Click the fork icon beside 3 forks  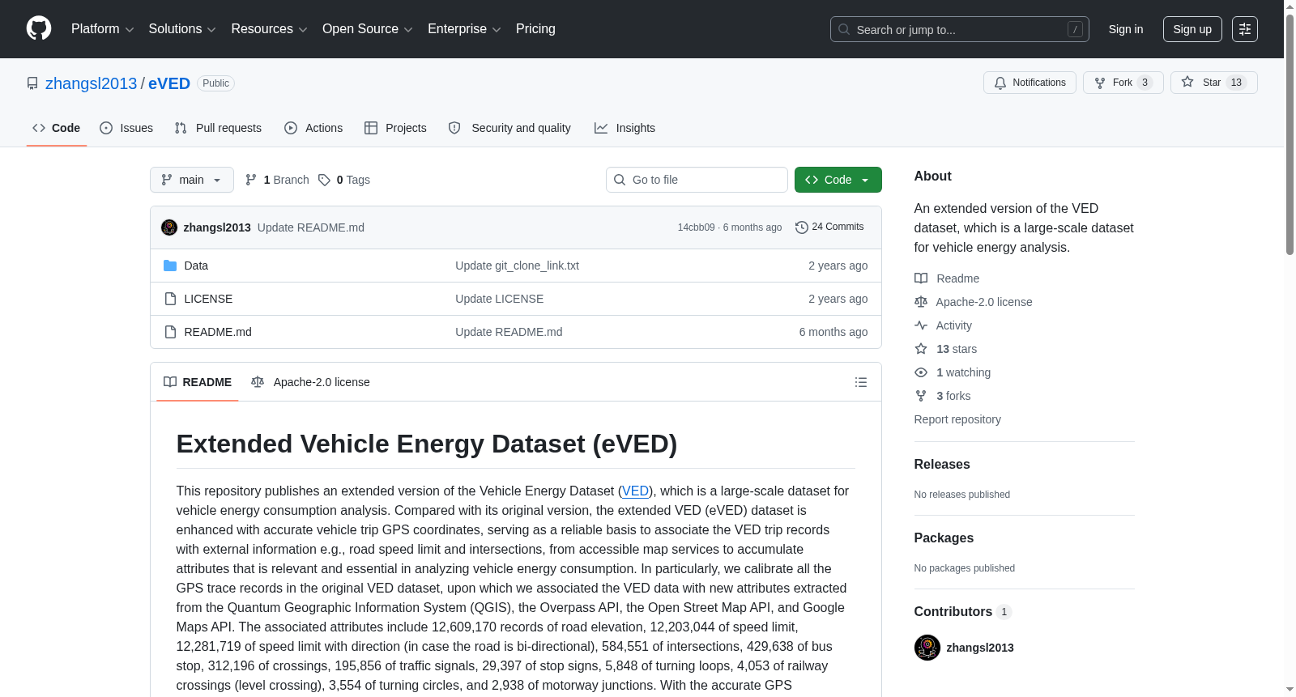click(921, 396)
